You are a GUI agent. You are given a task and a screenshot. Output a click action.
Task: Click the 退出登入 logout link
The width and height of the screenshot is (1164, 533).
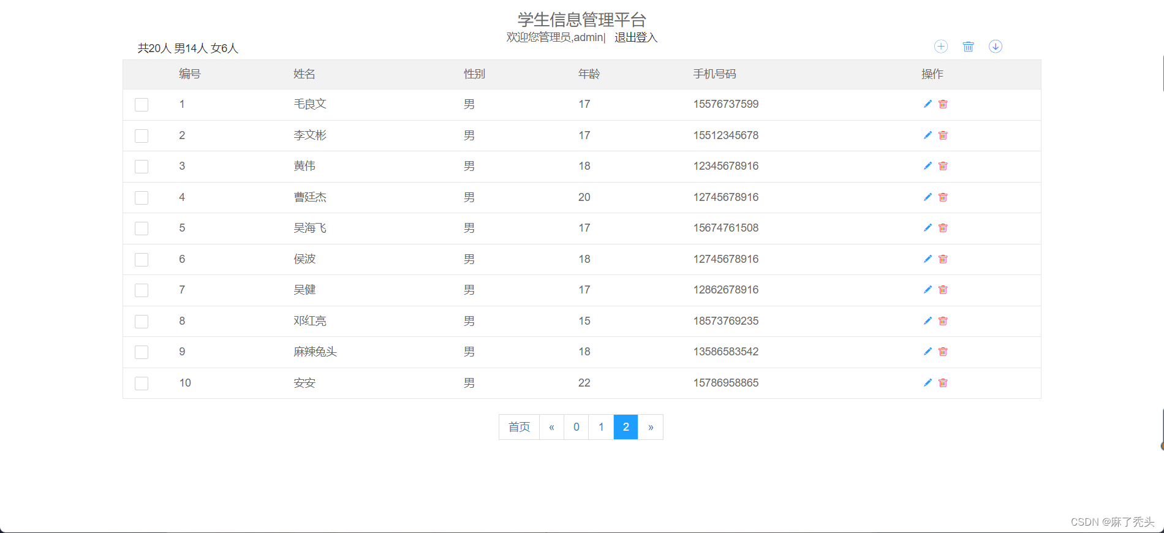(636, 37)
